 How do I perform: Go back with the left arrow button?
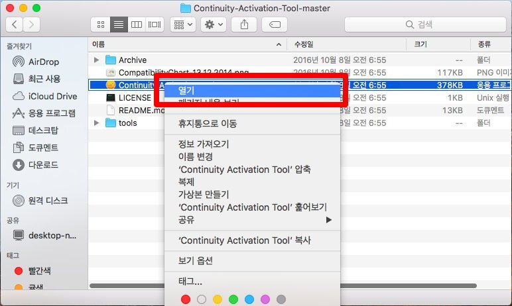tap(15, 25)
